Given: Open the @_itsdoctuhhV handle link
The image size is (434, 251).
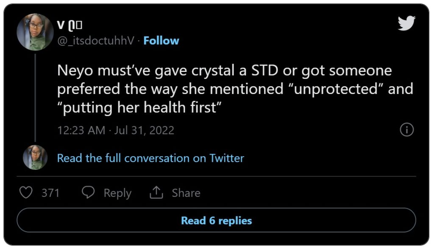Looking at the screenshot, I should 96,41.
